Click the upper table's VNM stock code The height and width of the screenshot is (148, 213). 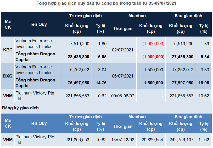pyautogui.click(x=8, y=96)
